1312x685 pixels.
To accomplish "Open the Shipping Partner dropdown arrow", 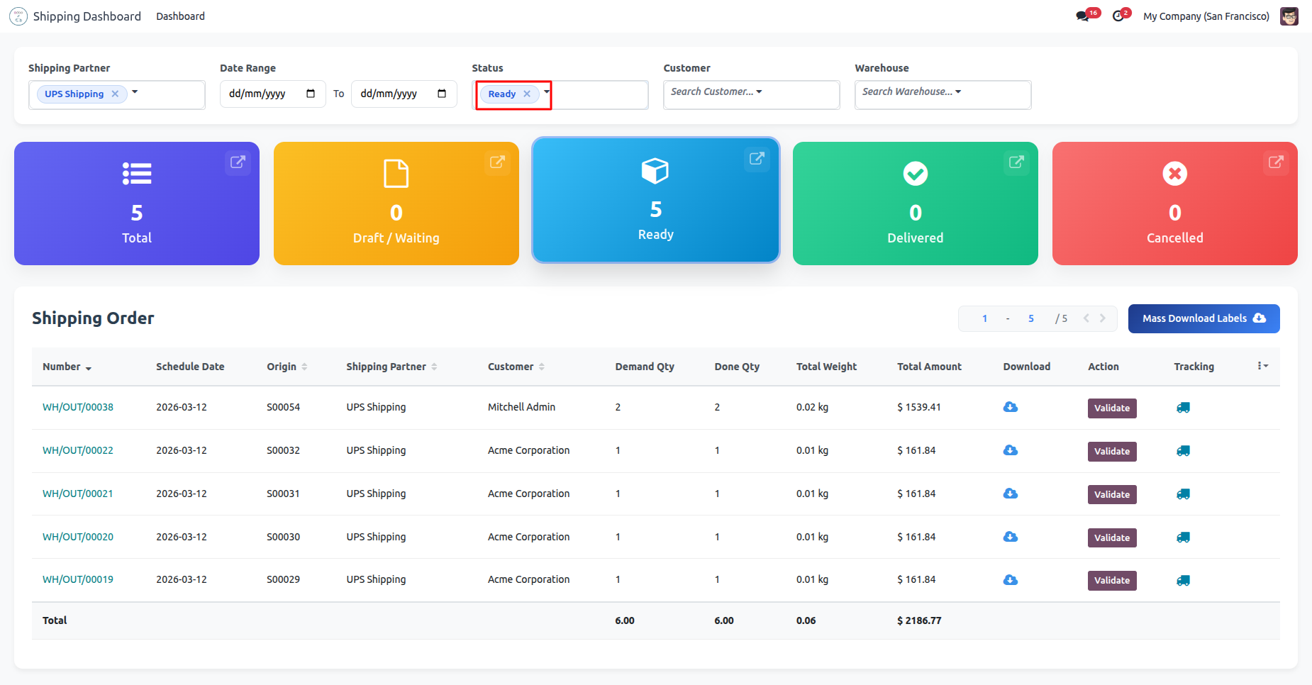I will coord(135,92).
